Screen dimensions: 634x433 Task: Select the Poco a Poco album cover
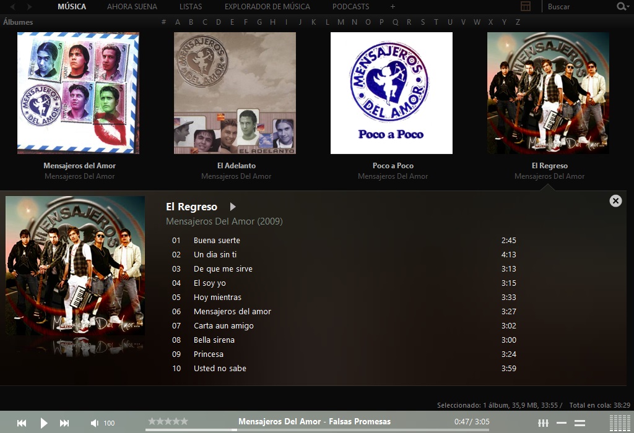tap(391, 93)
